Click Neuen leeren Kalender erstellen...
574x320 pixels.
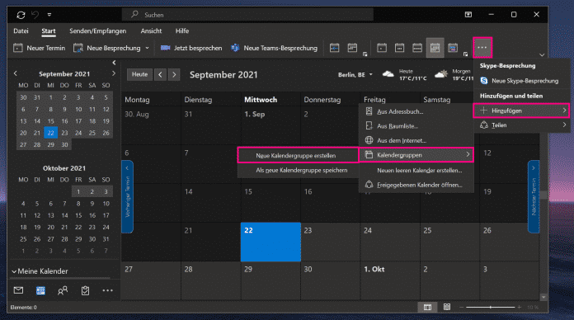click(416, 170)
